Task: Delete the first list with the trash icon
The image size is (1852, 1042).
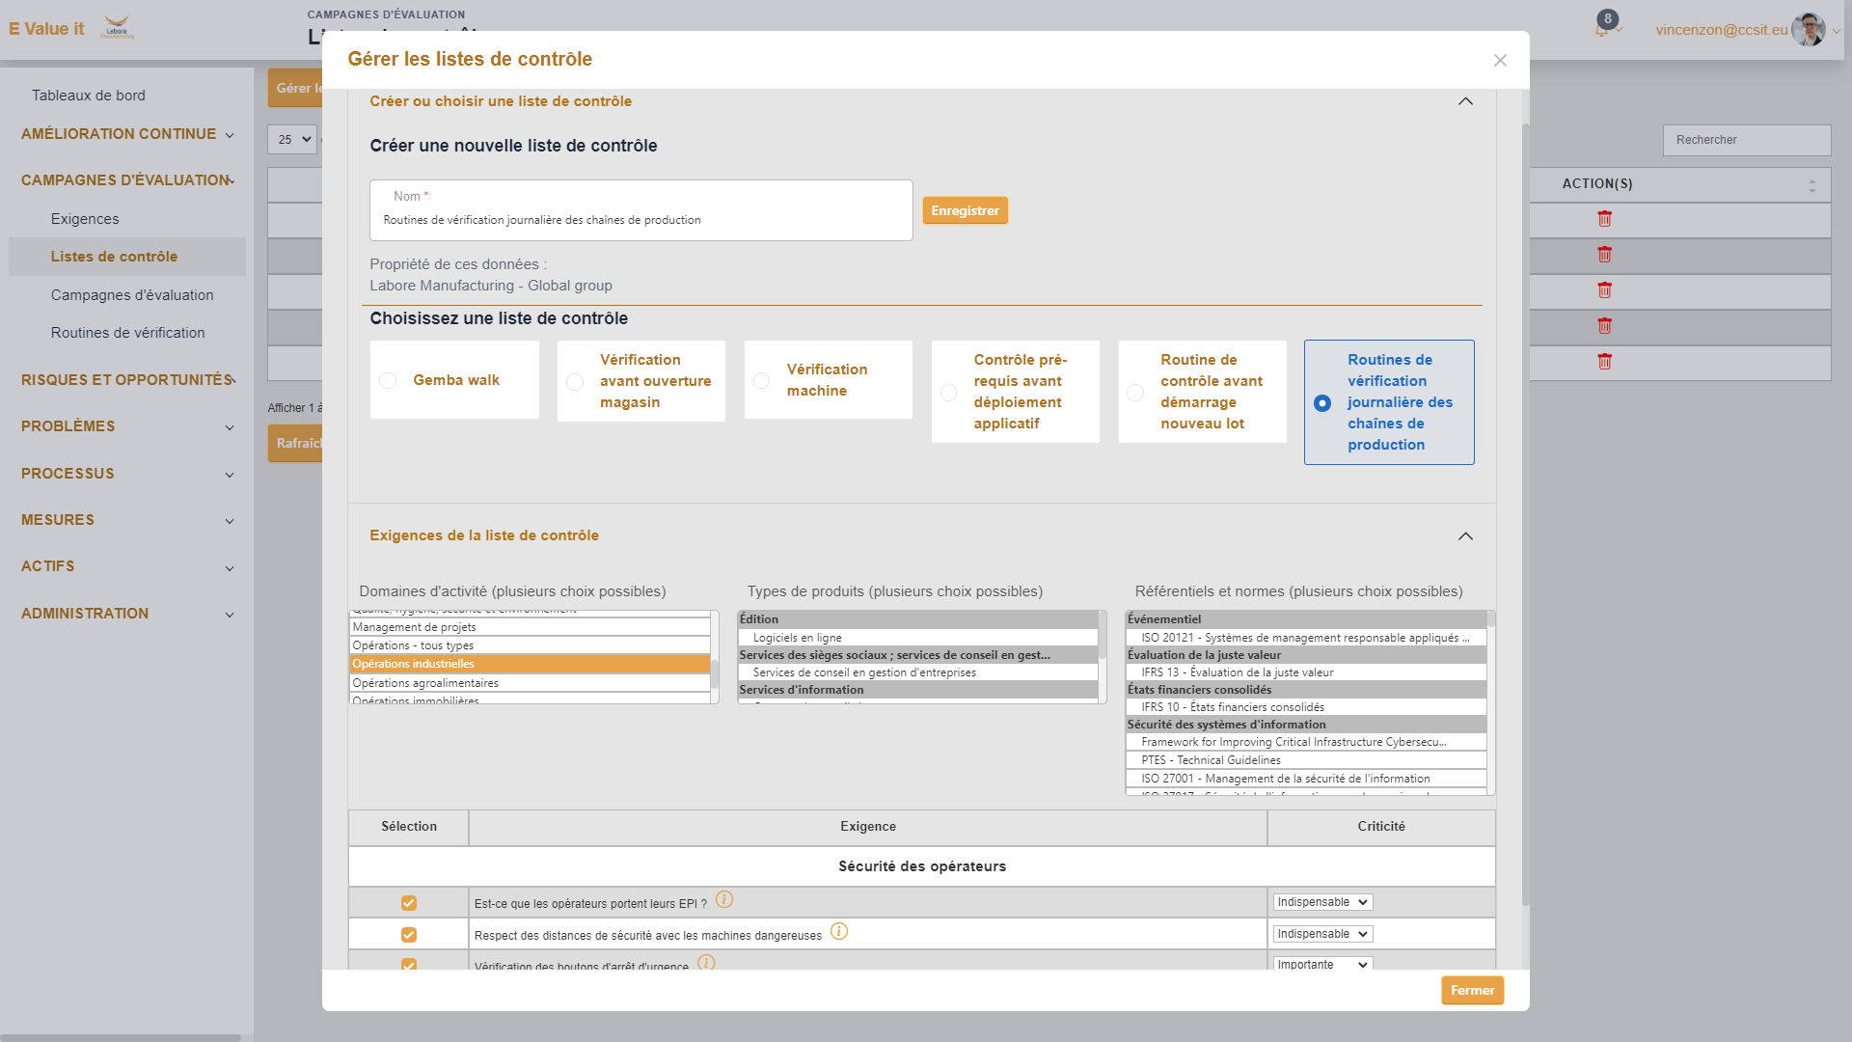Action: [x=1604, y=219]
